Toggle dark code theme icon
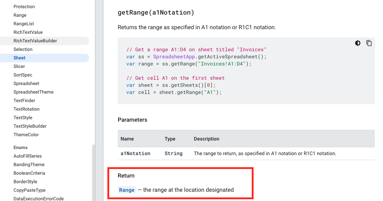Screen dimensions: 383x201 click(358, 43)
